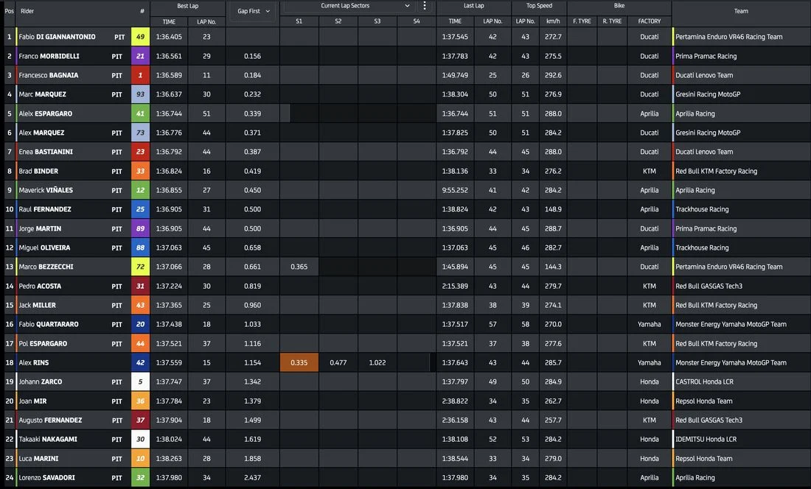Click yellow number 49 badge for Di Giannantonio

140,37
